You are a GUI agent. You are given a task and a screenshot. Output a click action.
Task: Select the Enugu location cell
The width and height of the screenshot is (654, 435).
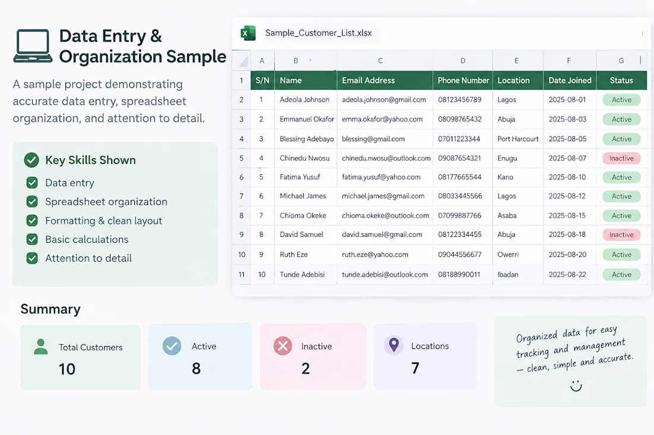coord(518,158)
